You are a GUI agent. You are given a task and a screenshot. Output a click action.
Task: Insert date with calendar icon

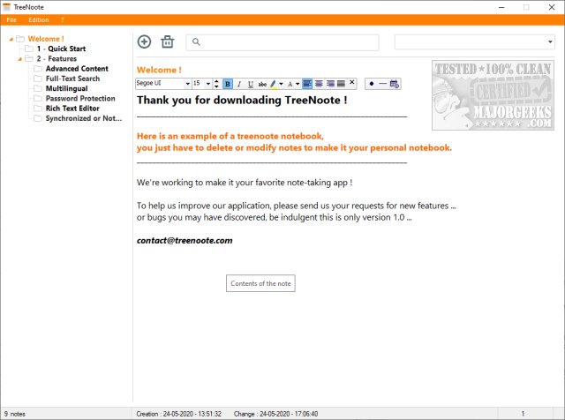395,84
